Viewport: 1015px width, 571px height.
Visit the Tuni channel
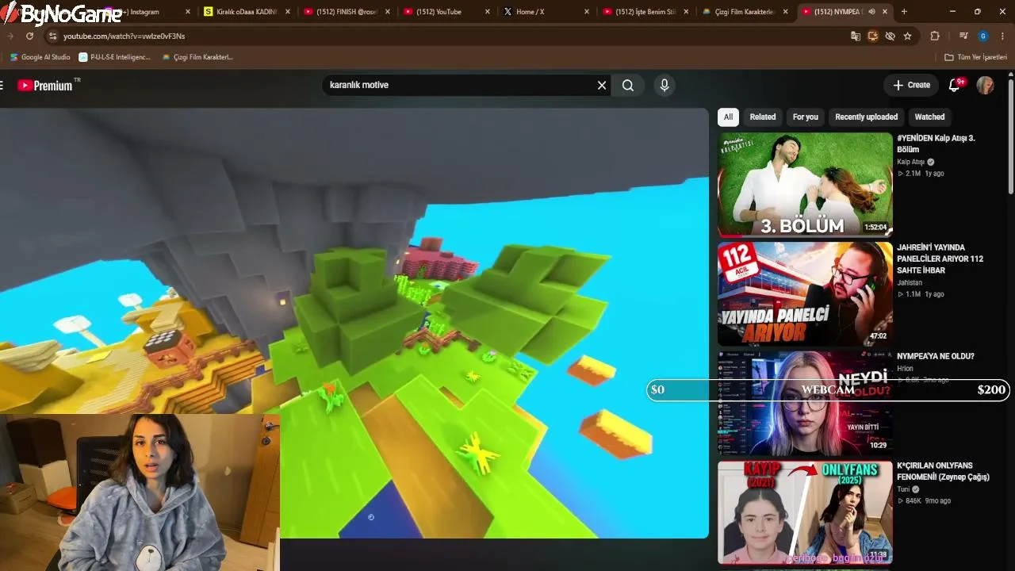pos(903,489)
